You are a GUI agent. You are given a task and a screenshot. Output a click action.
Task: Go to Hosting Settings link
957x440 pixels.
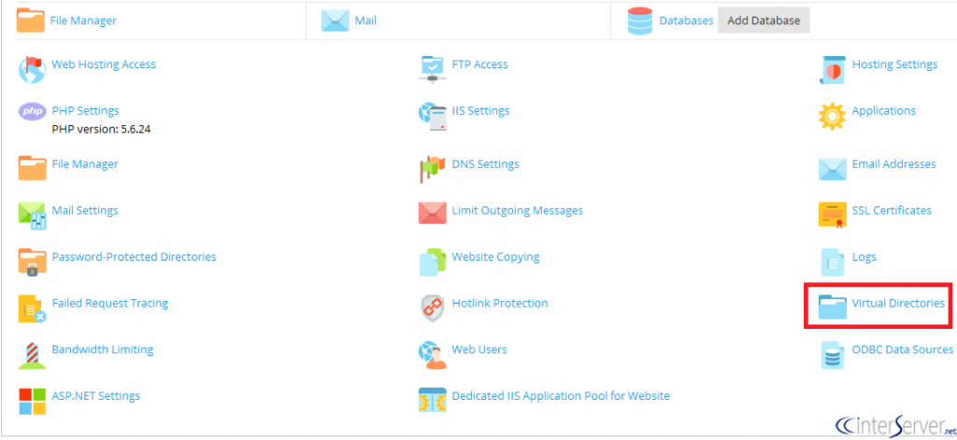coord(894,64)
